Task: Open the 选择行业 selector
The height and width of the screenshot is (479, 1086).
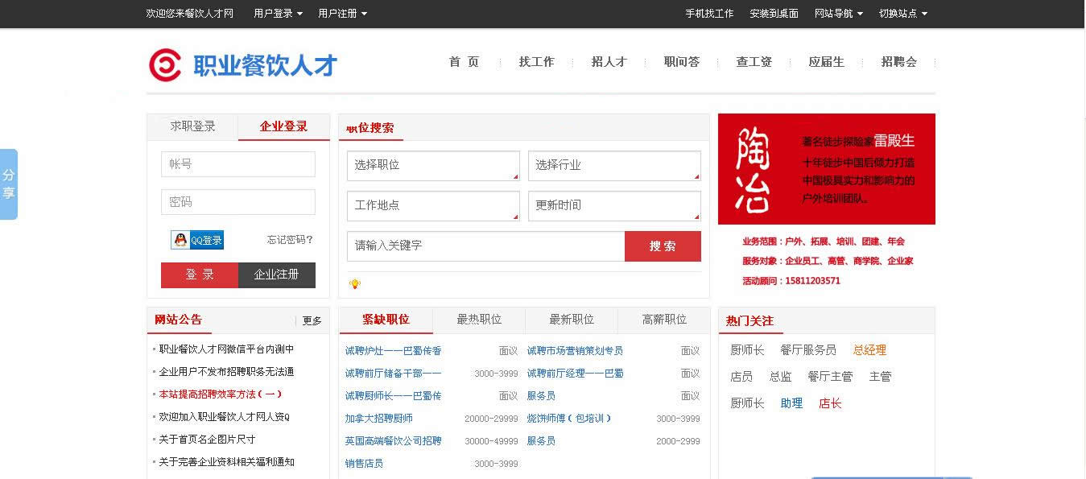Action: click(614, 165)
